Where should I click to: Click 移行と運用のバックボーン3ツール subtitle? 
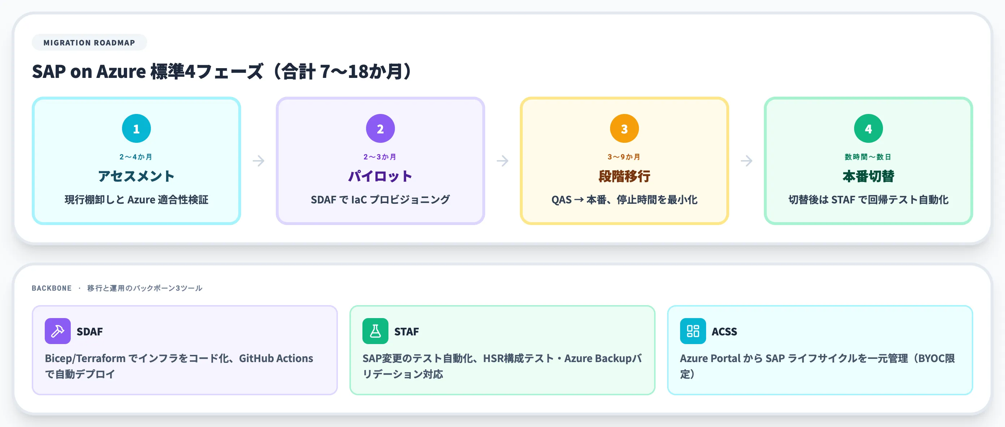pos(145,288)
